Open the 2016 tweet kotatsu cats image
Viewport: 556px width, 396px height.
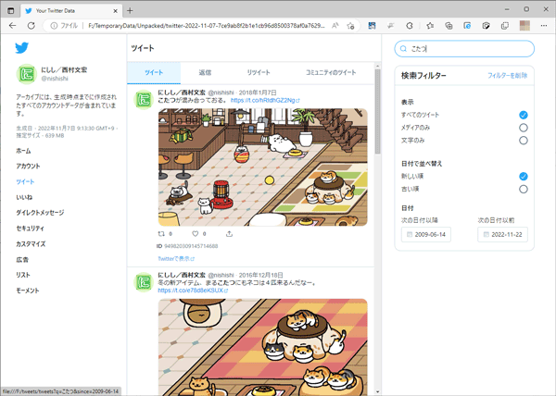tap(263, 347)
